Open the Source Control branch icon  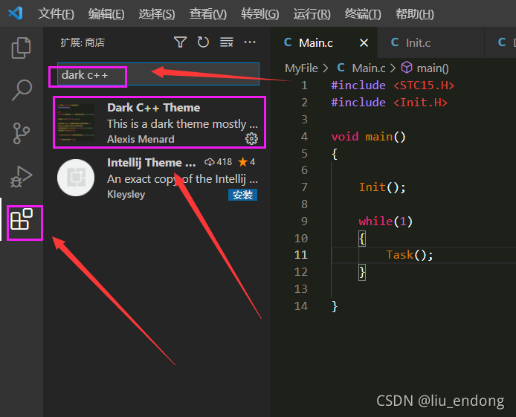click(x=22, y=134)
